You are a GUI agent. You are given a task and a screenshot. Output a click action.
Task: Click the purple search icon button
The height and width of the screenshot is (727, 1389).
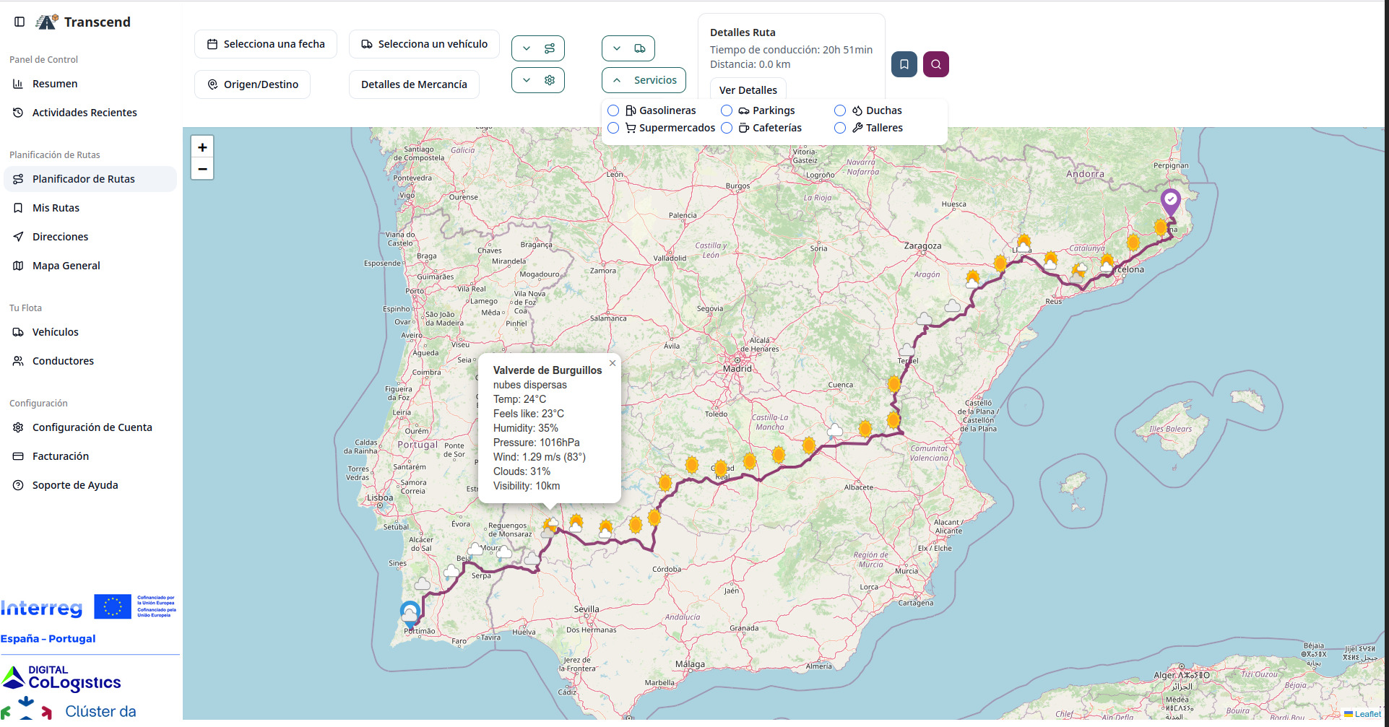click(x=936, y=64)
